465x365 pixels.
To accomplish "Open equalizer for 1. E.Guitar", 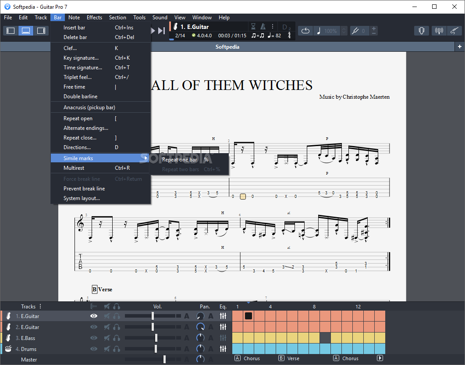I will (x=223, y=316).
